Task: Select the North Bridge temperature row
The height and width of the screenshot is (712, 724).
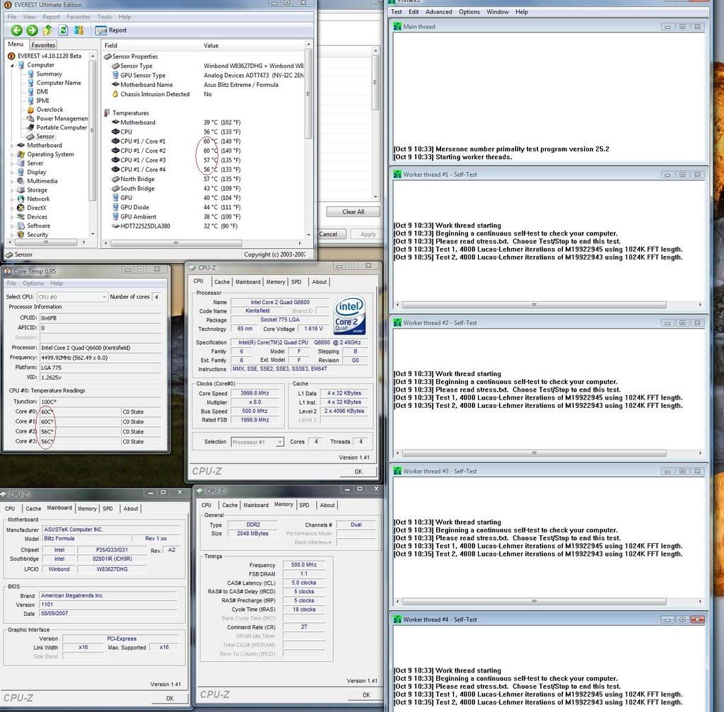Action: click(203, 179)
